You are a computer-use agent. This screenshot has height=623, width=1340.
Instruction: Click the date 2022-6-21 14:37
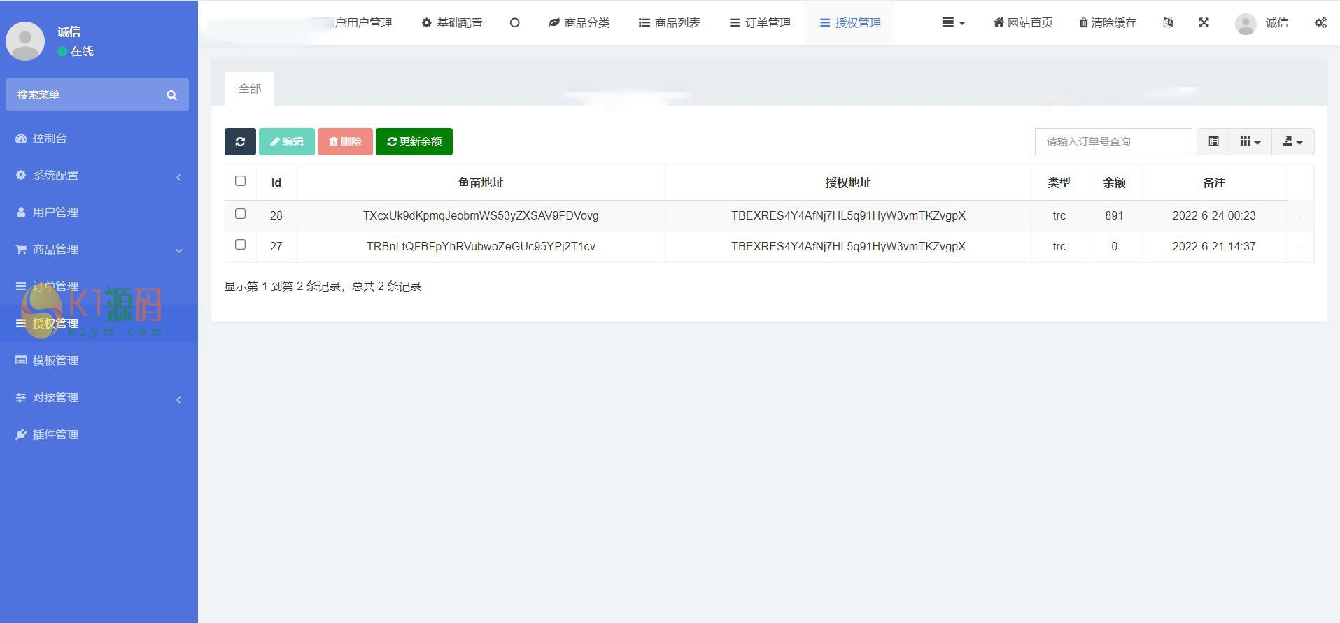[1214, 247]
